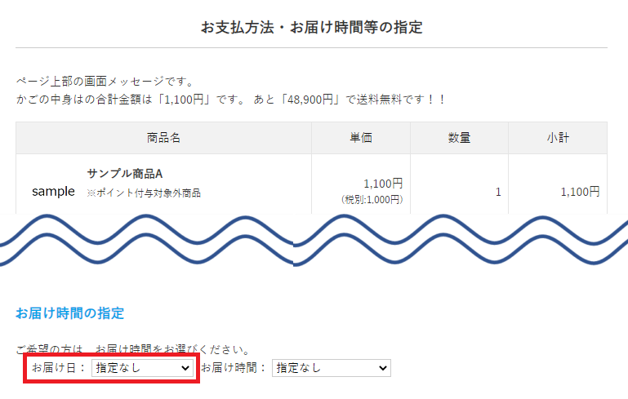Click the 小計 column header
628x399 pixels.
[558, 138]
